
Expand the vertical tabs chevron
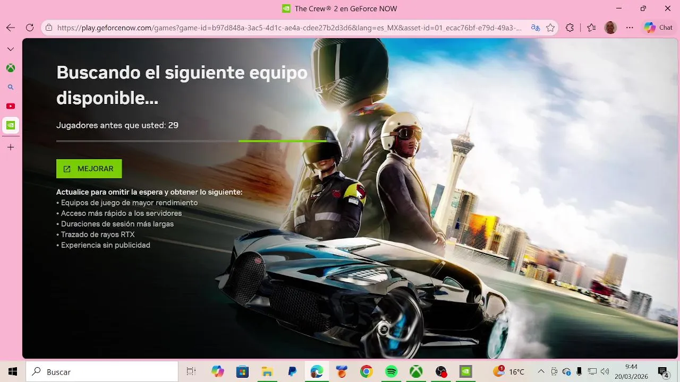pyautogui.click(x=11, y=49)
